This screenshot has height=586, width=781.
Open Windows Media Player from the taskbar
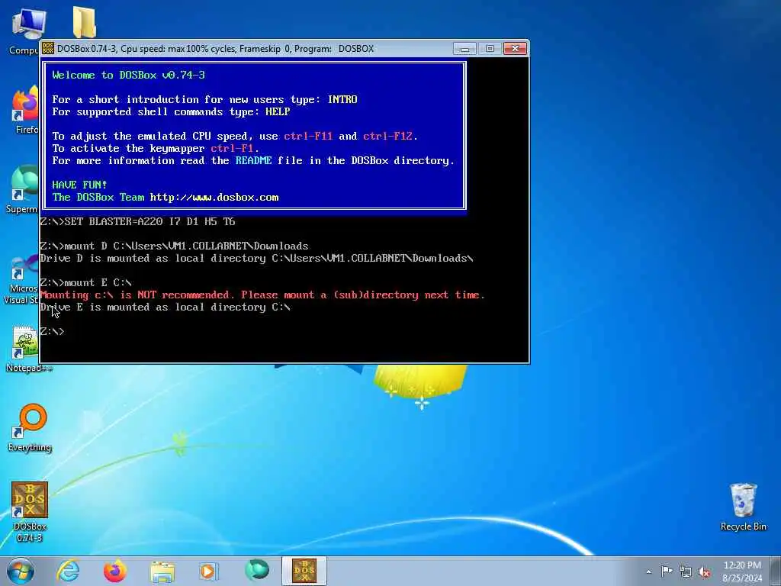[209, 571]
